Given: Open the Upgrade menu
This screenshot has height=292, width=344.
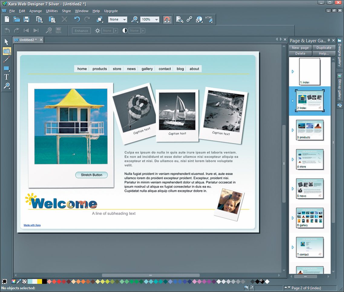Looking at the screenshot, I should click(111, 11).
